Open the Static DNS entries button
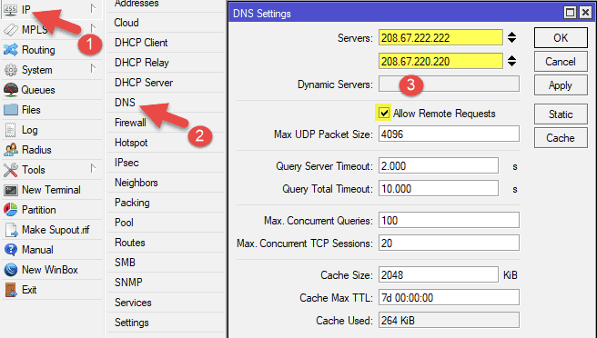The height and width of the screenshot is (338, 597). tap(561, 114)
